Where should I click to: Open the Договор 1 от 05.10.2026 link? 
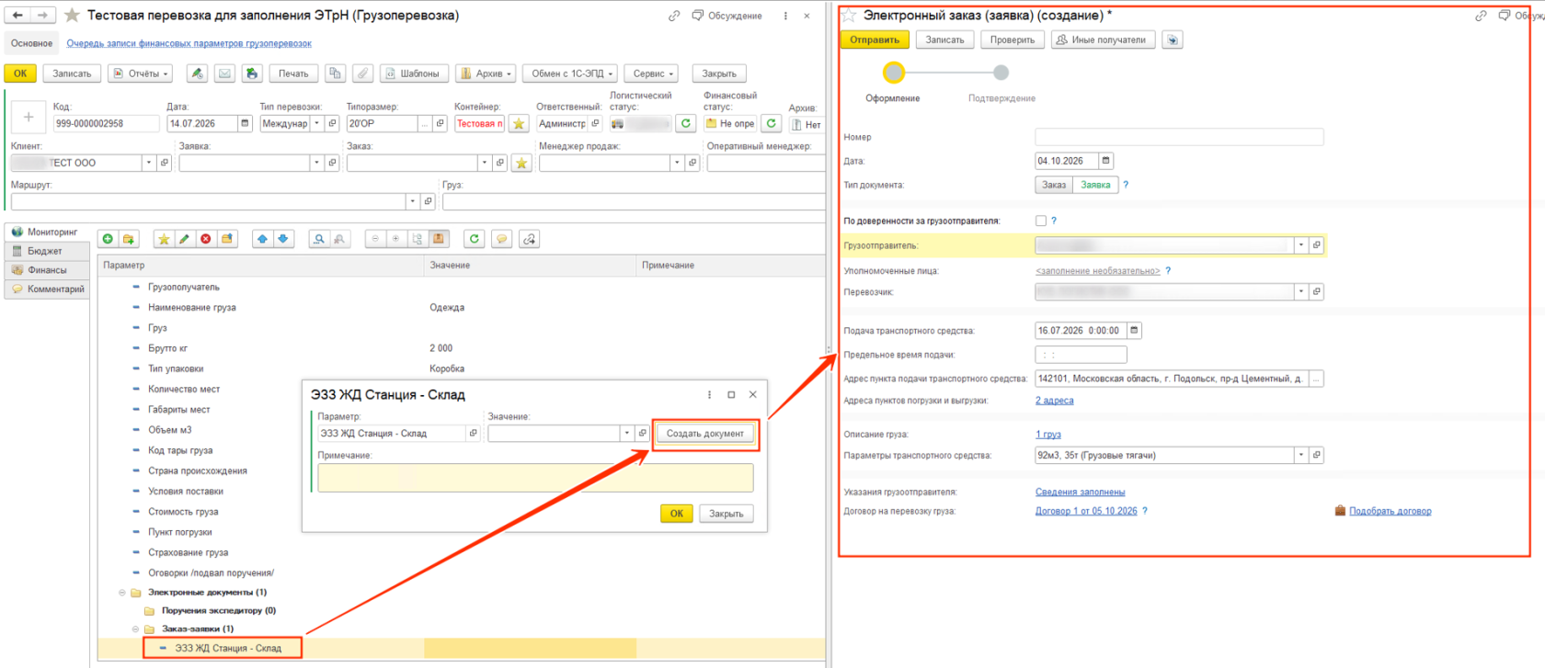tap(1086, 511)
